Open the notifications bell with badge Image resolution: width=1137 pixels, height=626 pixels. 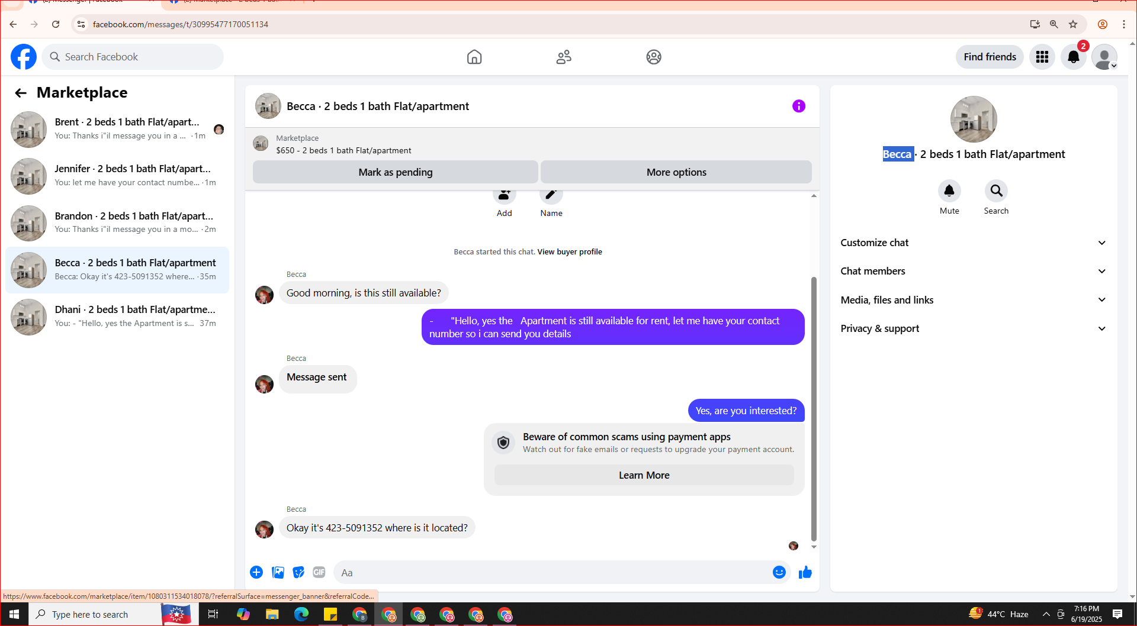pyautogui.click(x=1074, y=57)
